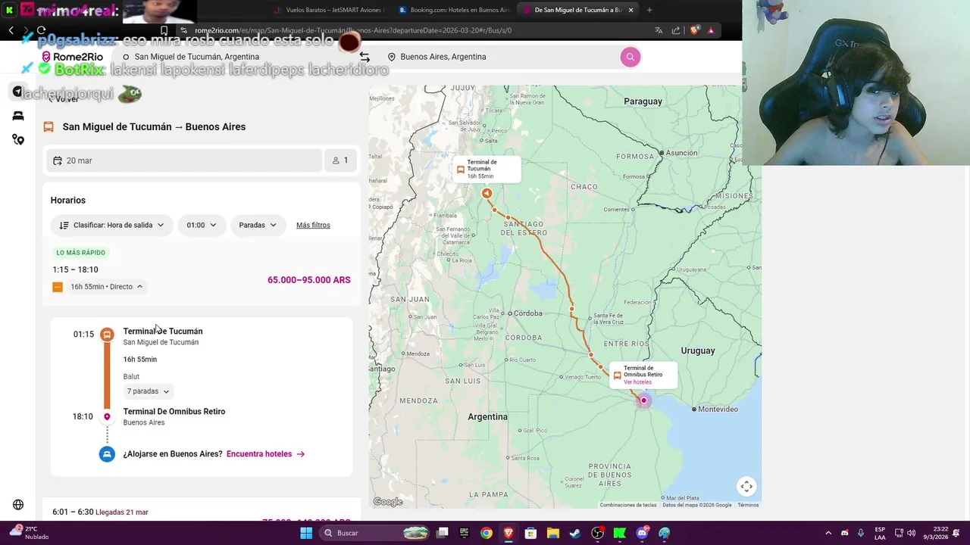Open Discord from taskbar
Viewport: 970px width, 545px height.
coord(643,533)
